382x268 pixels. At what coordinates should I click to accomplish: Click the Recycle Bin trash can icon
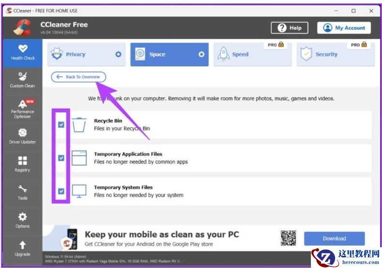[x=79, y=125]
